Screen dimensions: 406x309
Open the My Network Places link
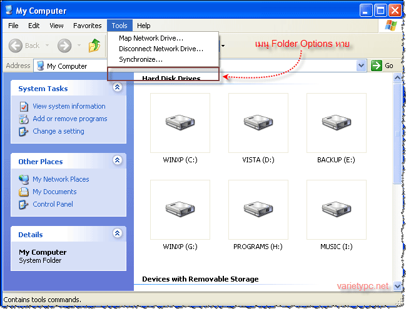61,179
